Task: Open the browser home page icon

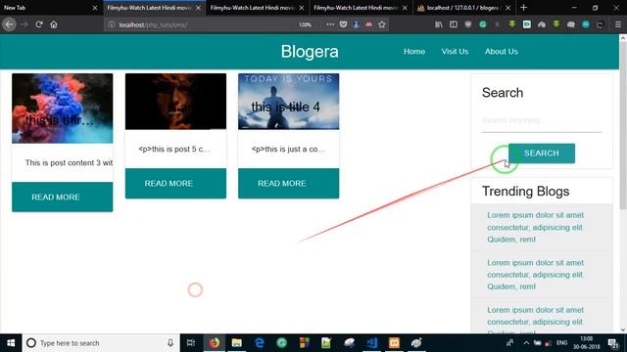Action: pos(54,24)
